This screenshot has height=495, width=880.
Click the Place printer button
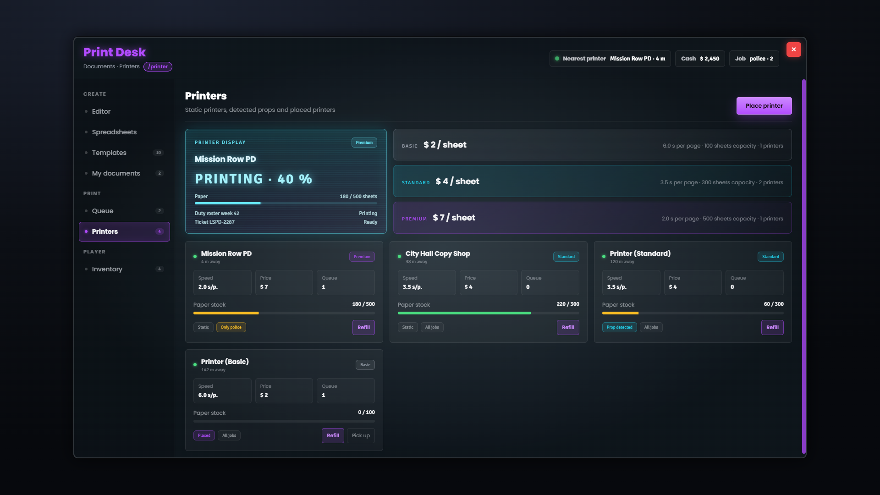click(x=764, y=106)
